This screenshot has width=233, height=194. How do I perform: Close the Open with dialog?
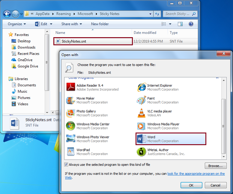pyautogui.click(x=224, y=53)
